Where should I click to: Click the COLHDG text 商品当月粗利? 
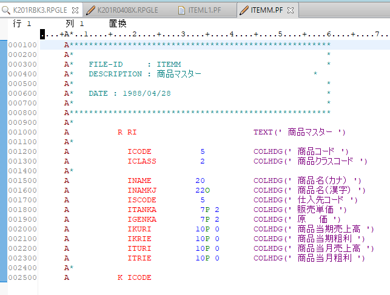(324, 258)
